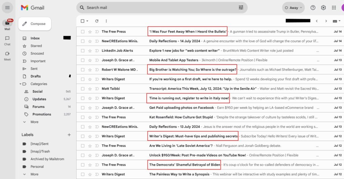Create a new label with plus icon
This screenshot has height=179, width=344.
pyautogui.click(x=69, y=135)
